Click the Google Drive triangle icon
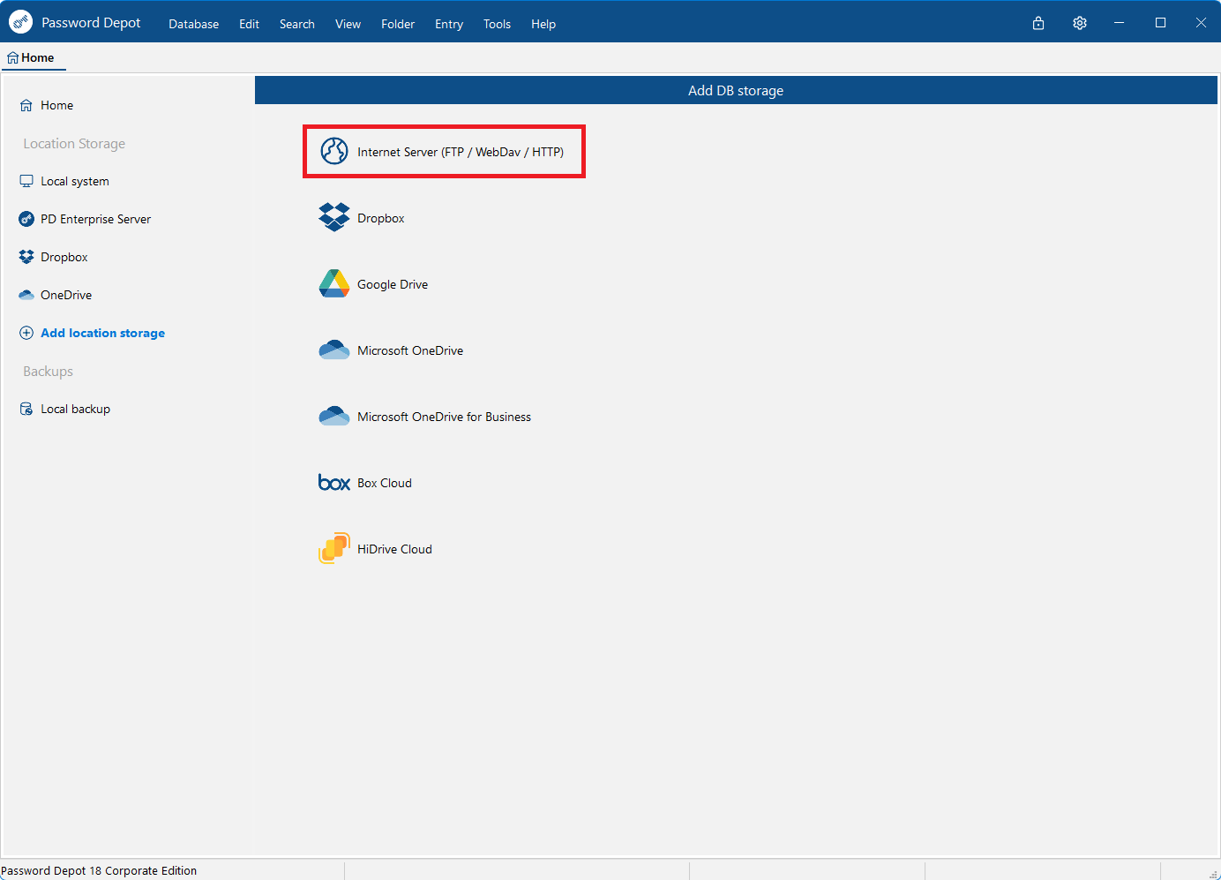 point(334,283)
